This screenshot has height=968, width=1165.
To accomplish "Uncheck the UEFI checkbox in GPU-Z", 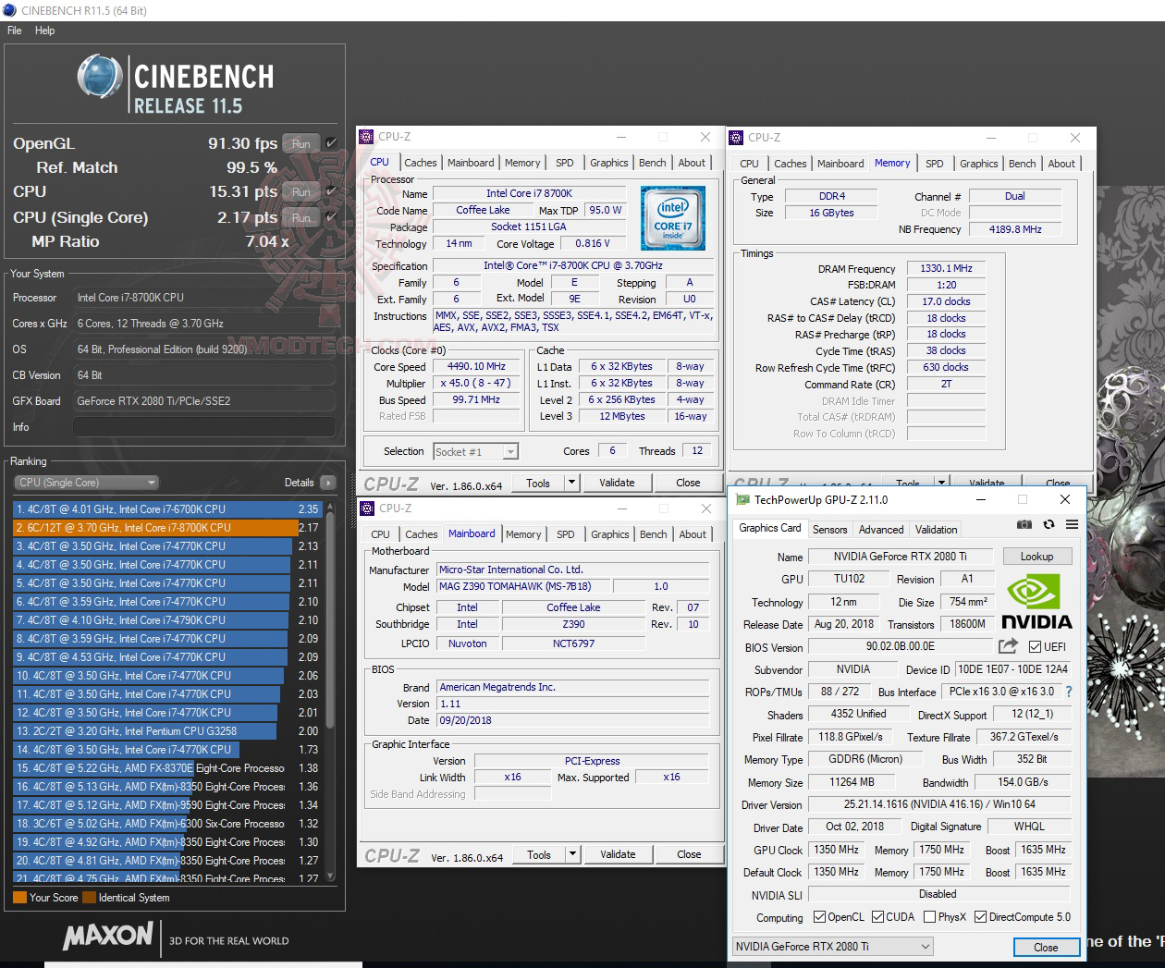I will pos(1036,646).
